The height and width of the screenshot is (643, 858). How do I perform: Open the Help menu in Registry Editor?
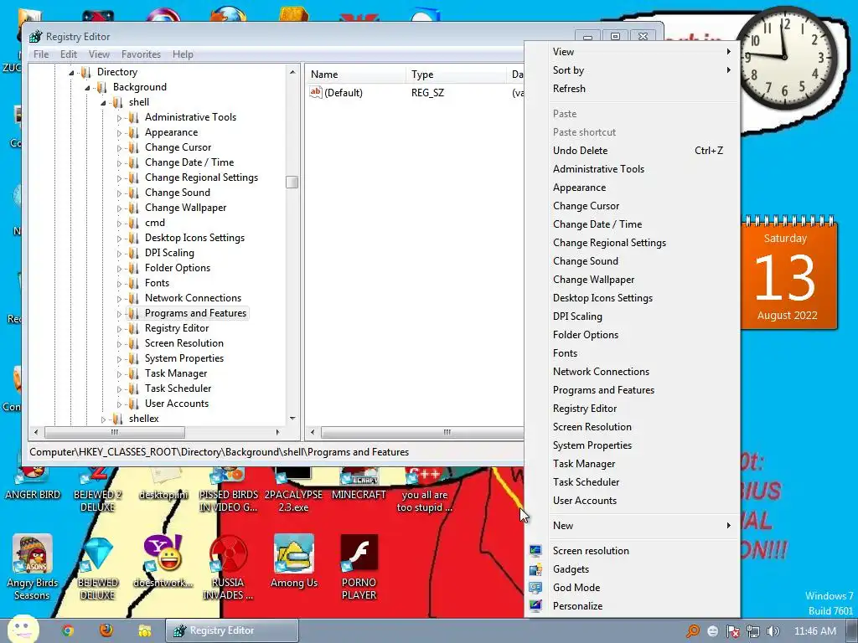pyautogui.click(x=183, y=54)
